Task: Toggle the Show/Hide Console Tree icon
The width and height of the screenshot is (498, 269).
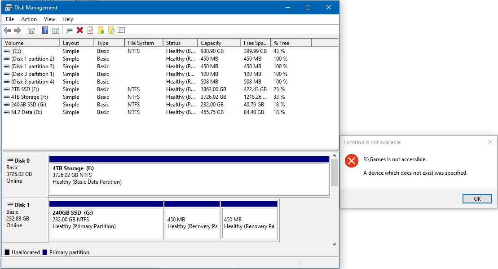Action: coord(31,31)
